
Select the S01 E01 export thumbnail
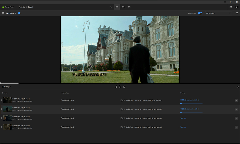pos(7,100)
